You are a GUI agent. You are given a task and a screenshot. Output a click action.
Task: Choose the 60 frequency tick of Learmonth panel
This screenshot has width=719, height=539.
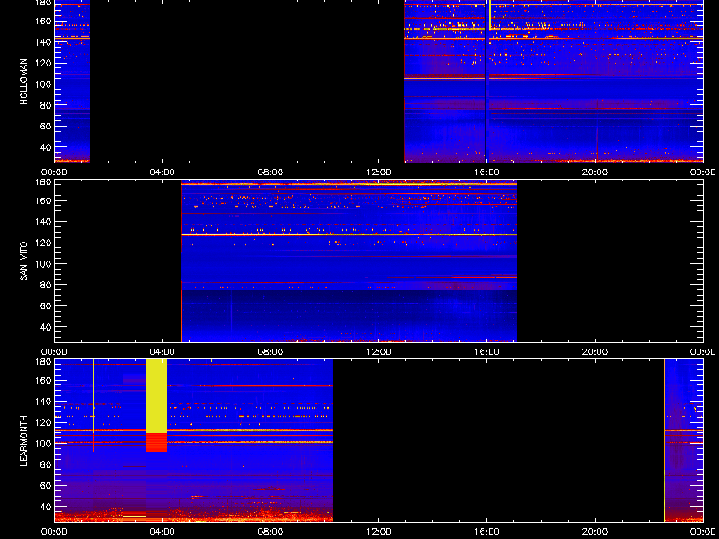[x=47, y=486]
